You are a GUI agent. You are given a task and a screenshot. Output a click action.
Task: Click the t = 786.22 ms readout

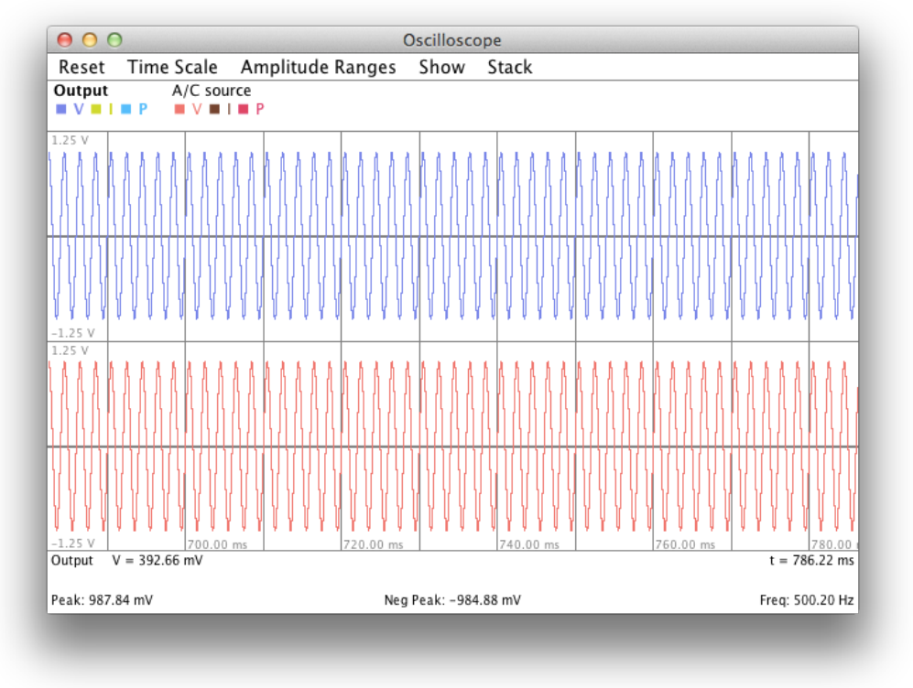pyautogui.click(x=811, y=560)
